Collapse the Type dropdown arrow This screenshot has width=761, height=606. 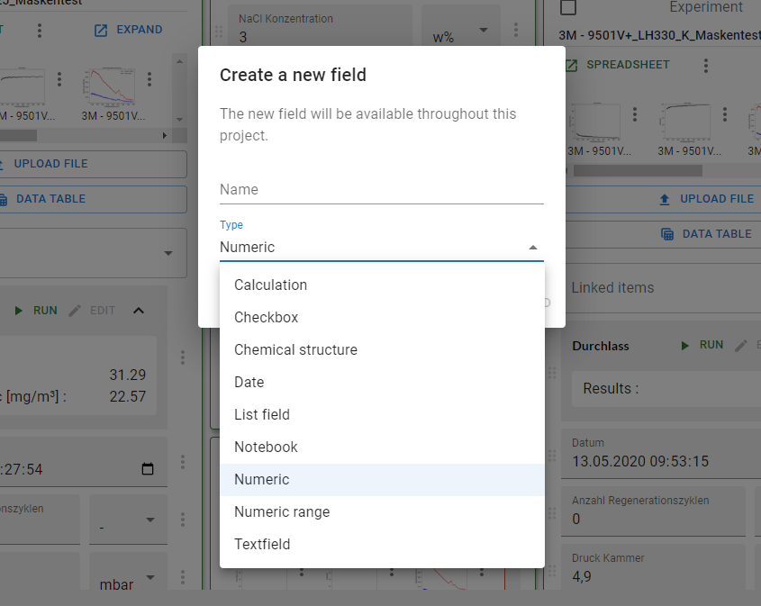coord(532,248)
